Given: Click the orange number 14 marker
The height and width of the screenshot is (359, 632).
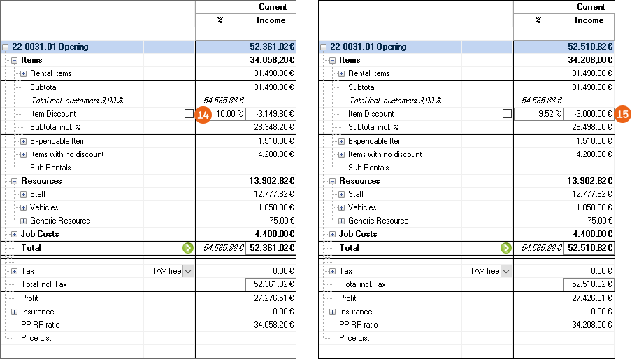Looking at the screenshot, I should pos(203,114).
